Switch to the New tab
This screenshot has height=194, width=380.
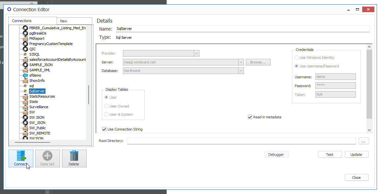(x=74, y=21)
